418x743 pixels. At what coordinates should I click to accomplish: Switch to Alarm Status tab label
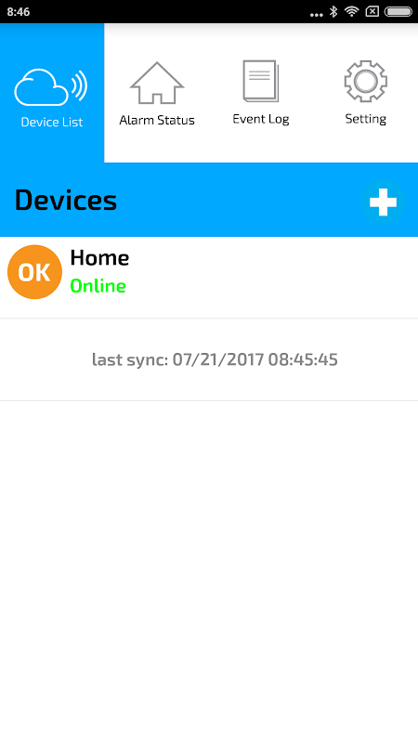tap(157, 120)
